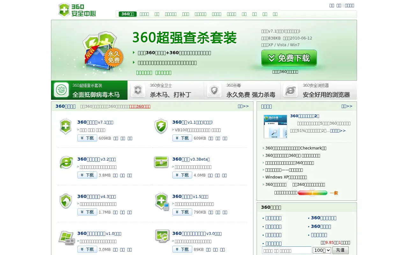Click the highlighted 360 item in the top navigation

click(127, 14)
